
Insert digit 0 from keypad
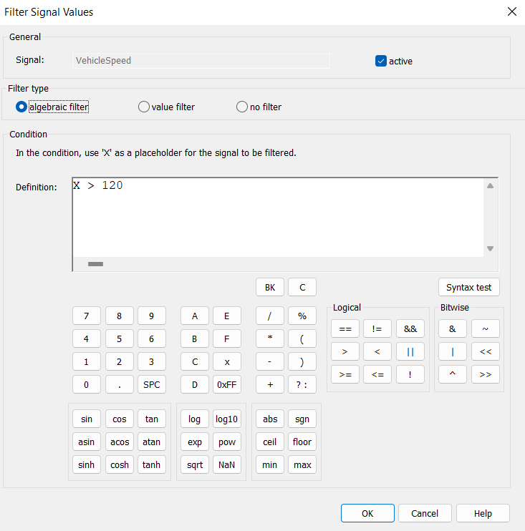(87, 384)
